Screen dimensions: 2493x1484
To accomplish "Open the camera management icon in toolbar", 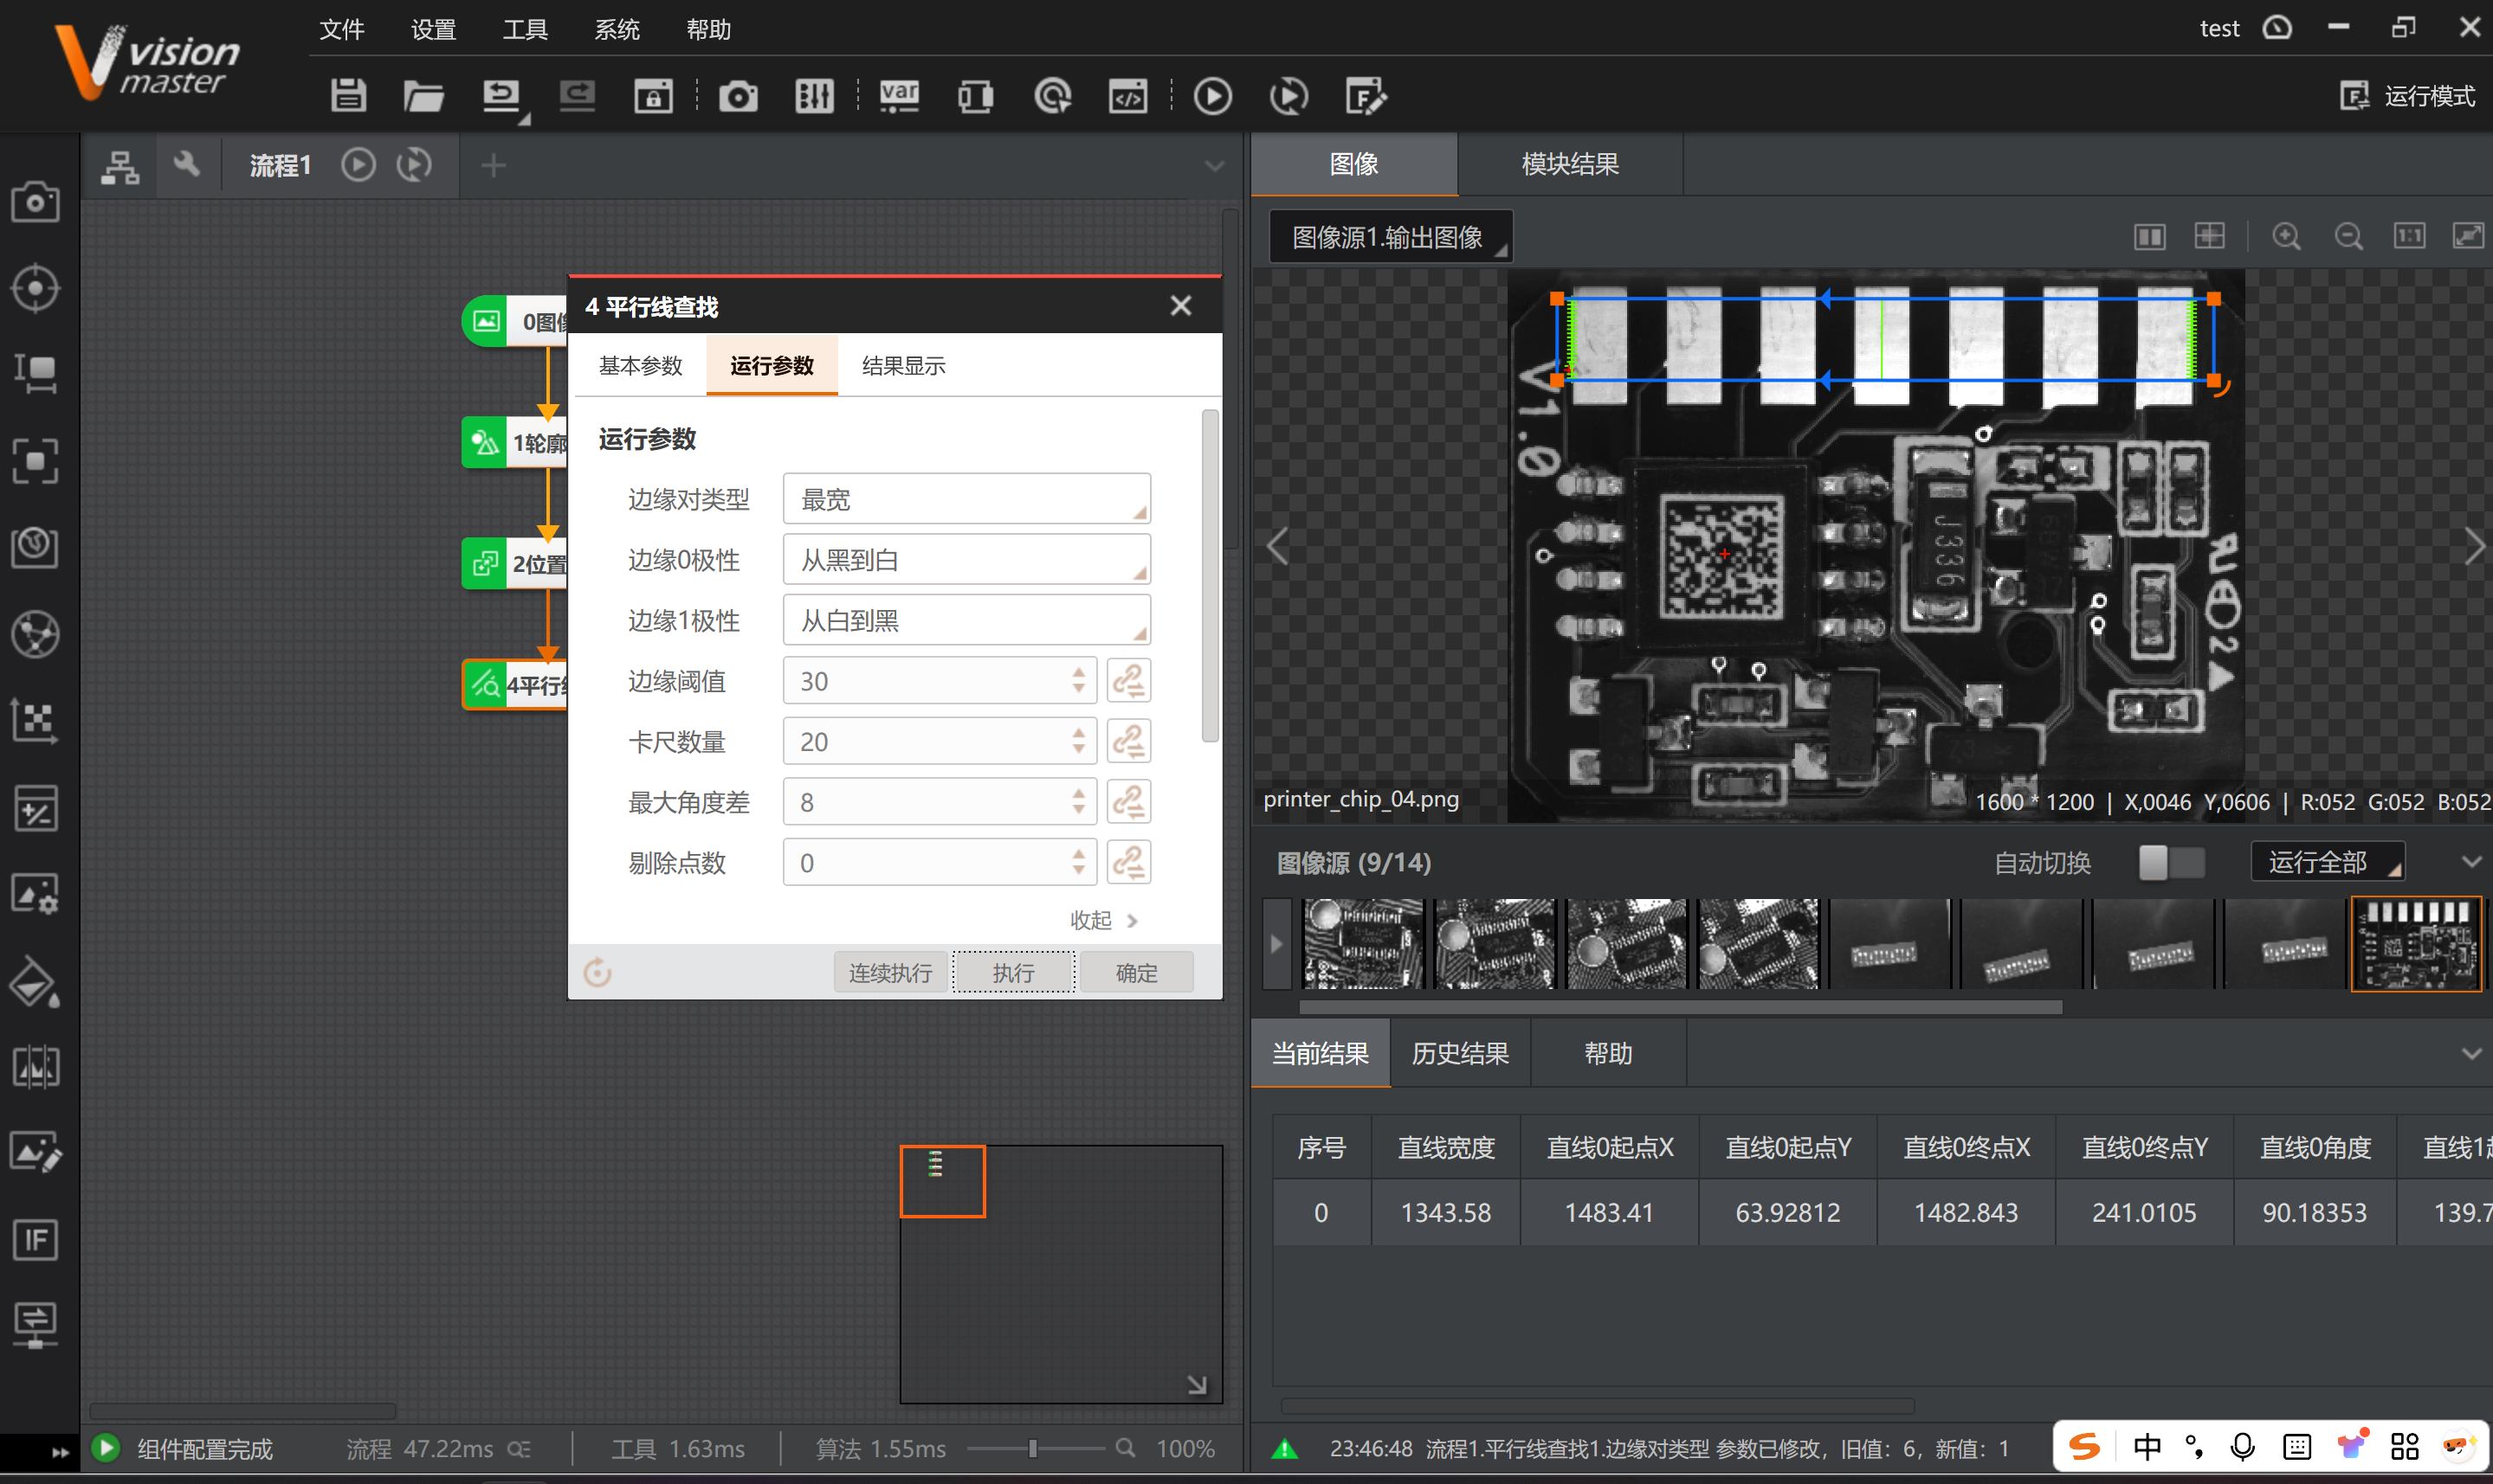I will tap(737, 96).
